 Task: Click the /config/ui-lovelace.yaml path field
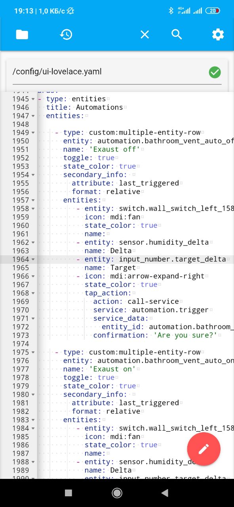[117, 72]
